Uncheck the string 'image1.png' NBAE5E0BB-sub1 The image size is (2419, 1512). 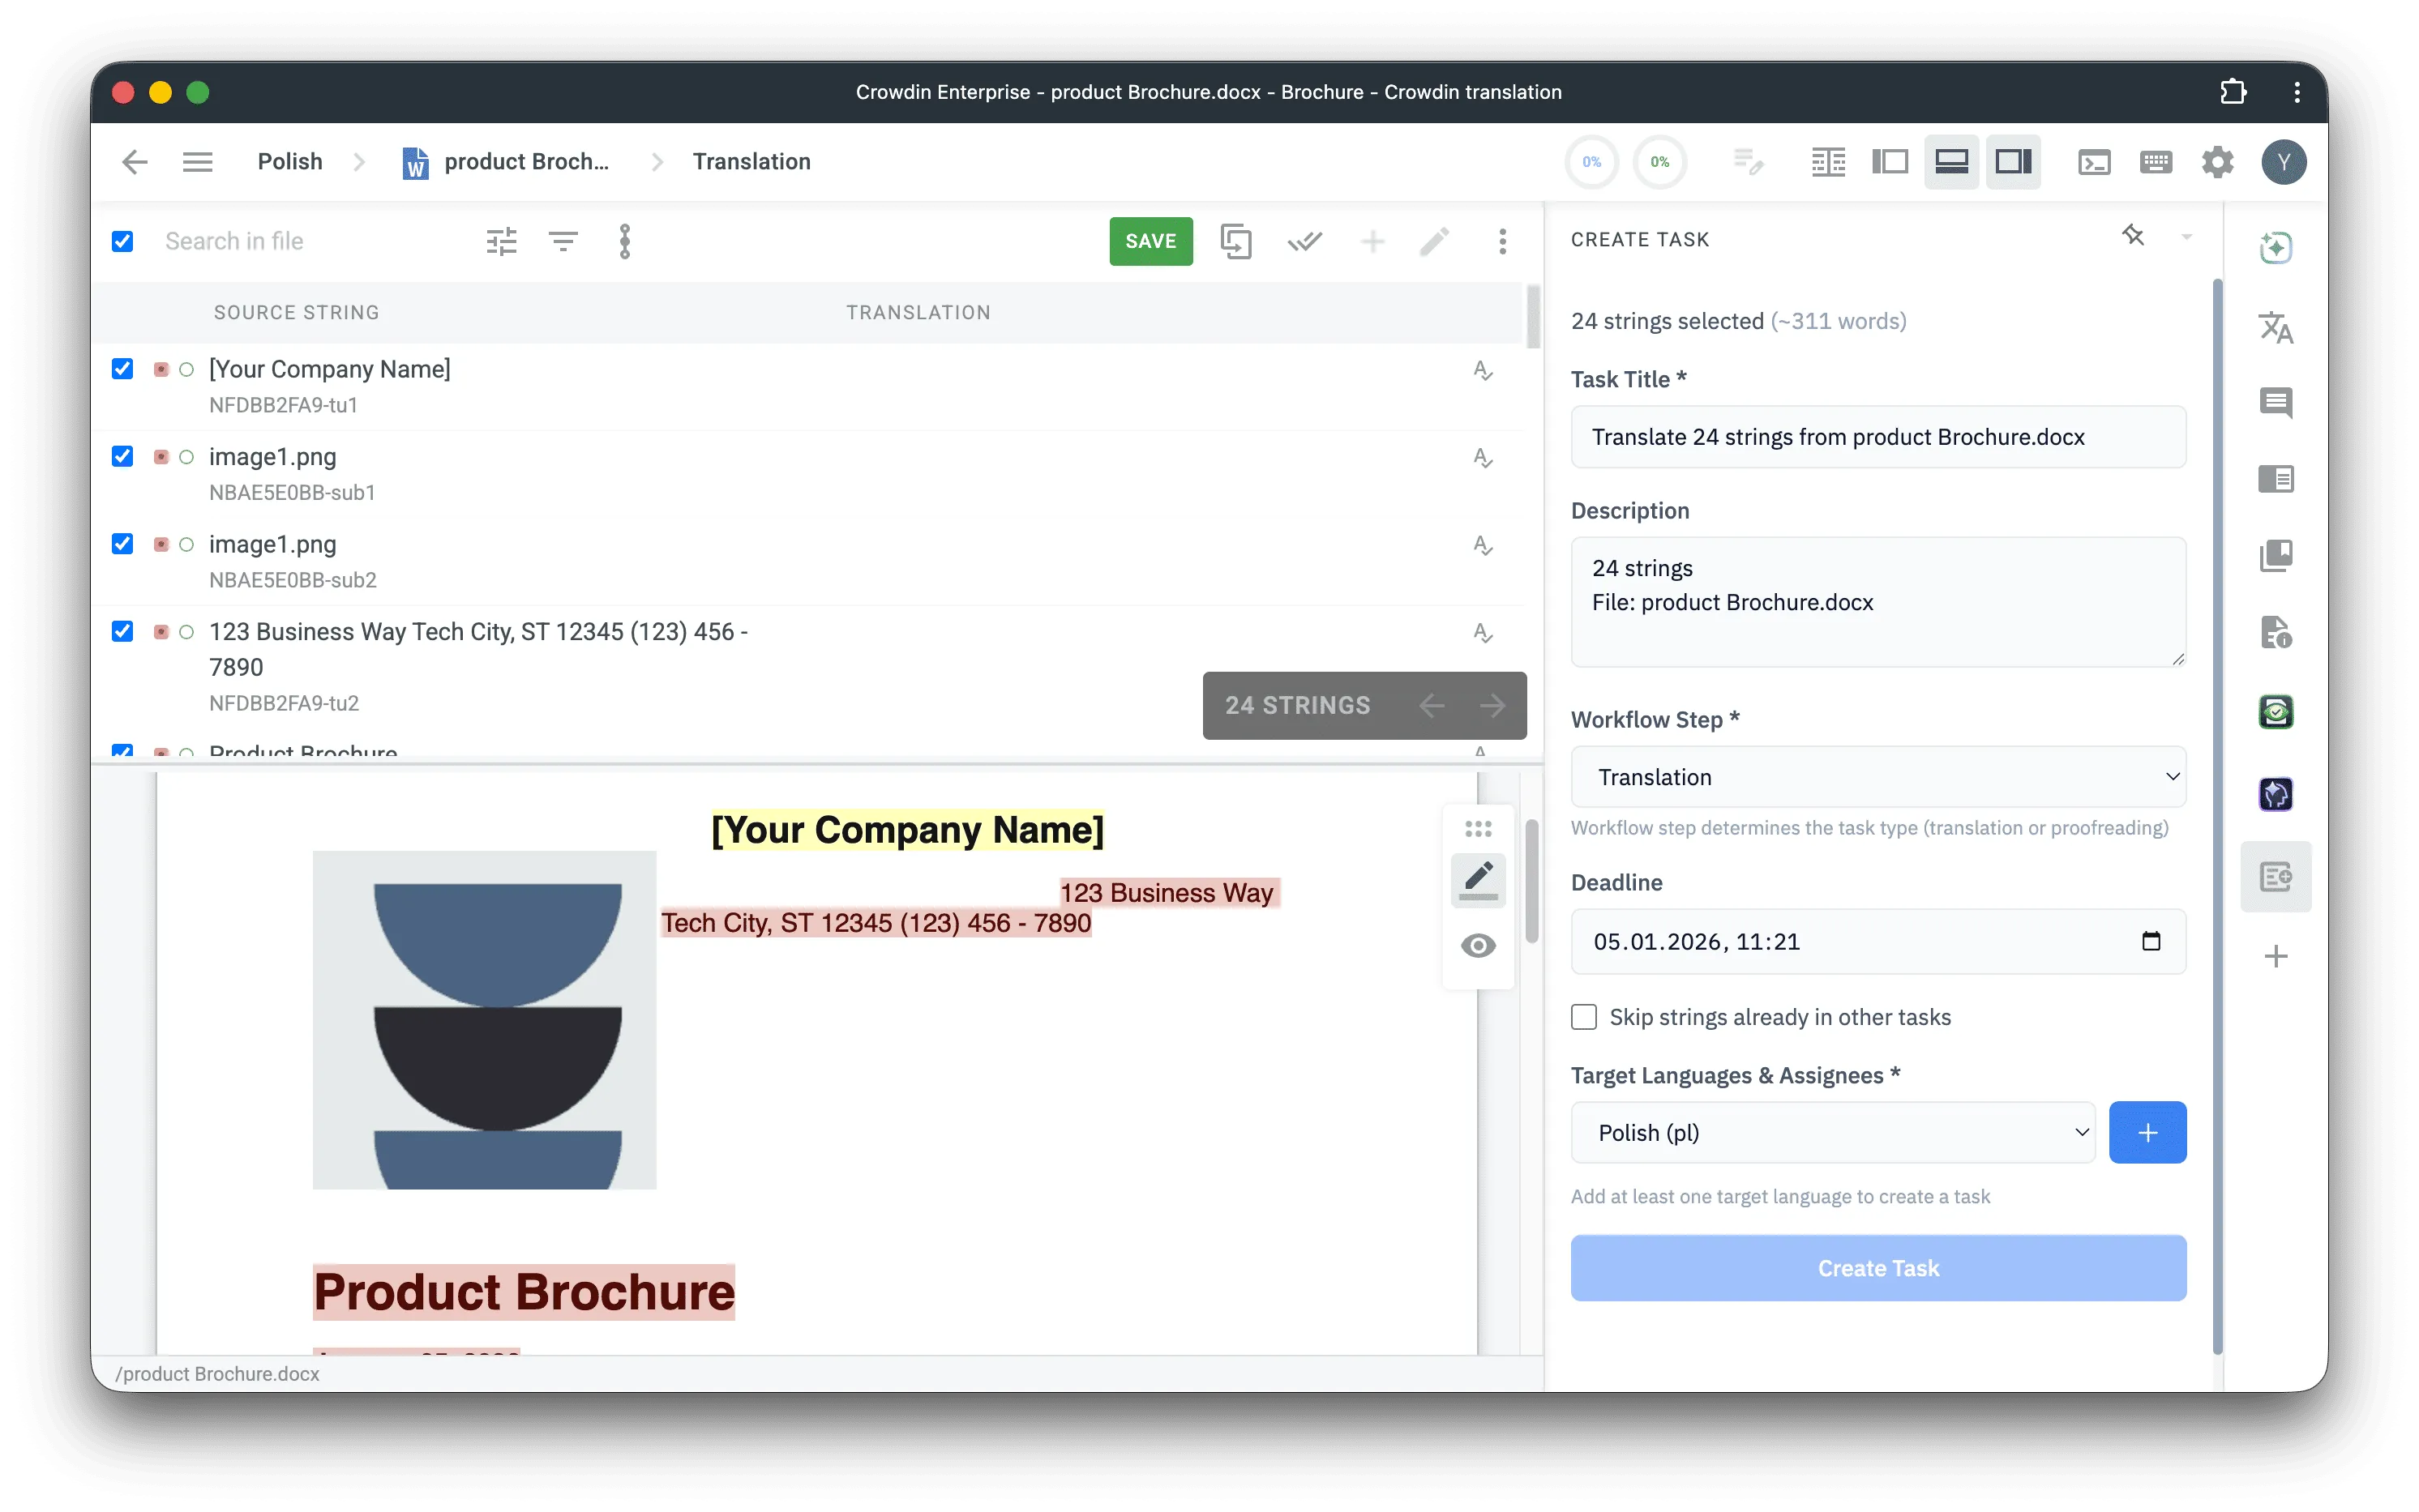[x=123, y=456]
